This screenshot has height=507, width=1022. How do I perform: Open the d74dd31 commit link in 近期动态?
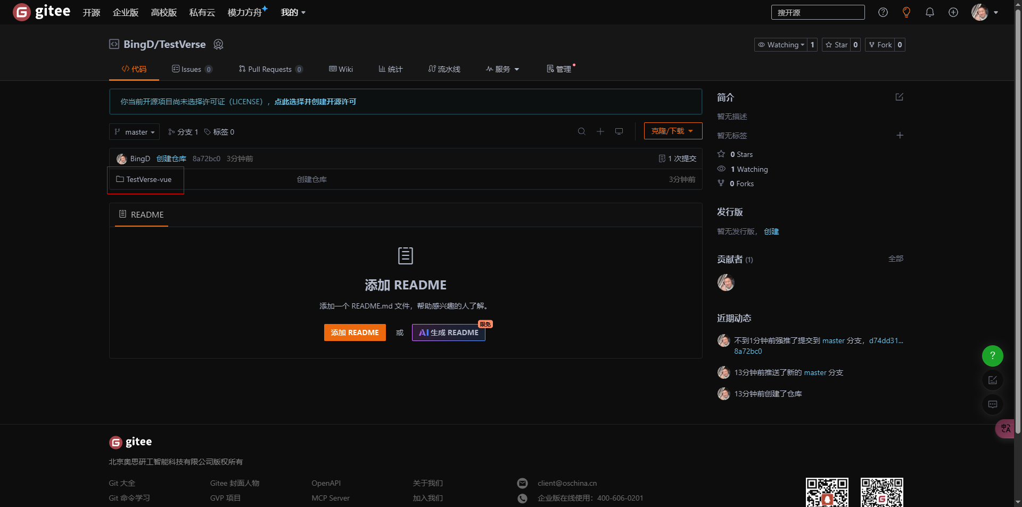point(886,340)
